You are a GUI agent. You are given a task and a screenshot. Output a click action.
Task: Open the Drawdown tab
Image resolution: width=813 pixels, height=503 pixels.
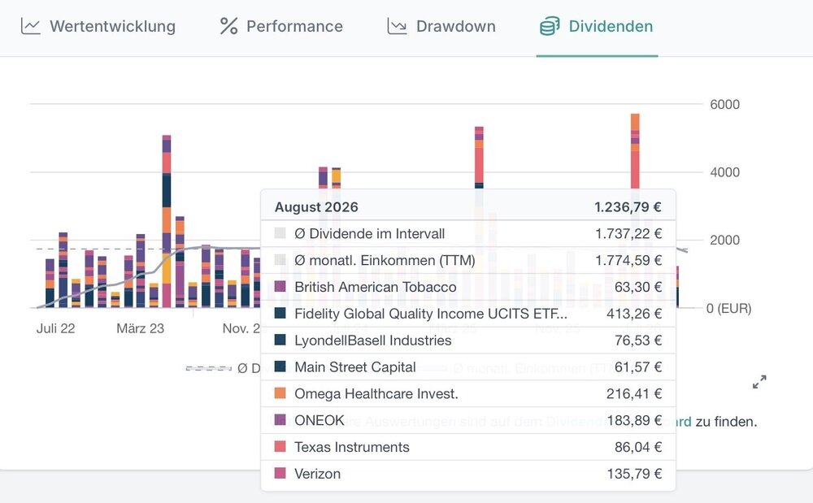point(441,26)
